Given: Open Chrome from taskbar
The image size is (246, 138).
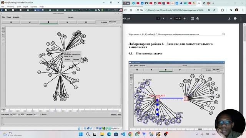Looking at the screenshot, I should coord(130,134).
